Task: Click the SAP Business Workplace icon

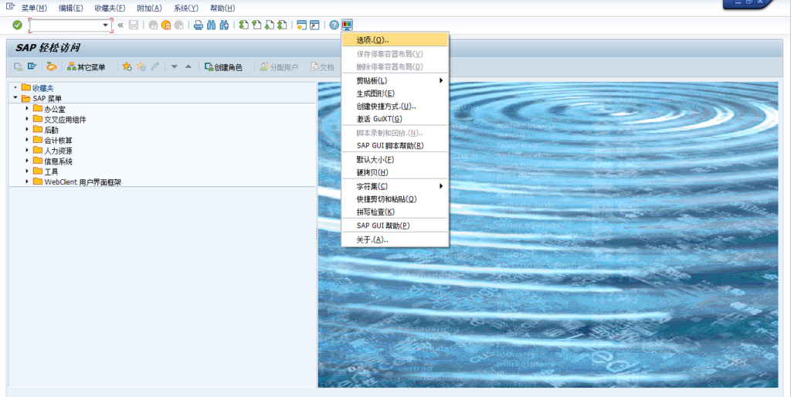Action: point(51,67)
